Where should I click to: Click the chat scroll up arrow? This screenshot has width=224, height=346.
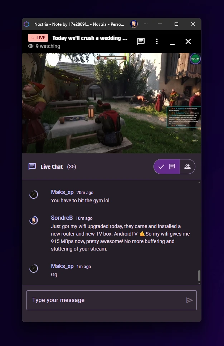(x=199, y=183)
